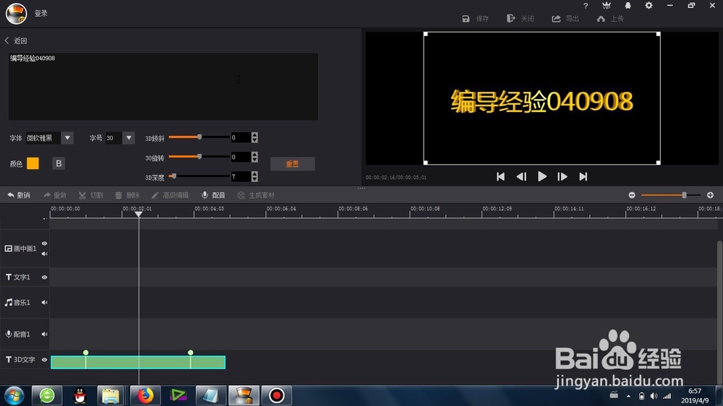This screenshot has height=406, width=723.
Task: Open the help question mark icon
Action: coord(586,6)
